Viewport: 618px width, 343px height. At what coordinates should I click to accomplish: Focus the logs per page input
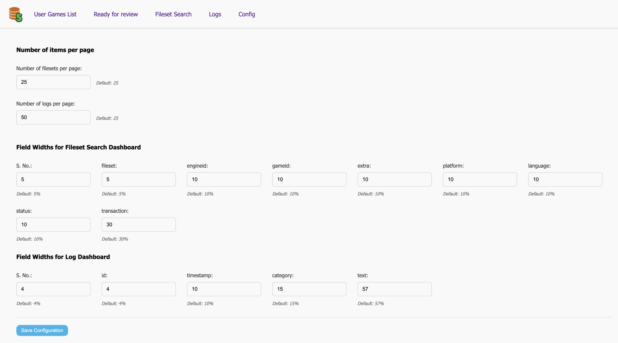[x=53, y=118]
